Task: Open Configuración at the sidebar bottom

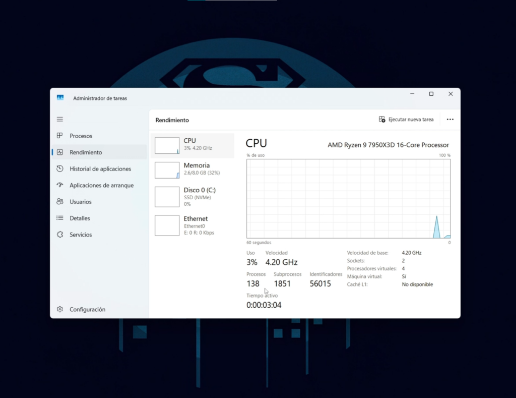Action: 60,309
